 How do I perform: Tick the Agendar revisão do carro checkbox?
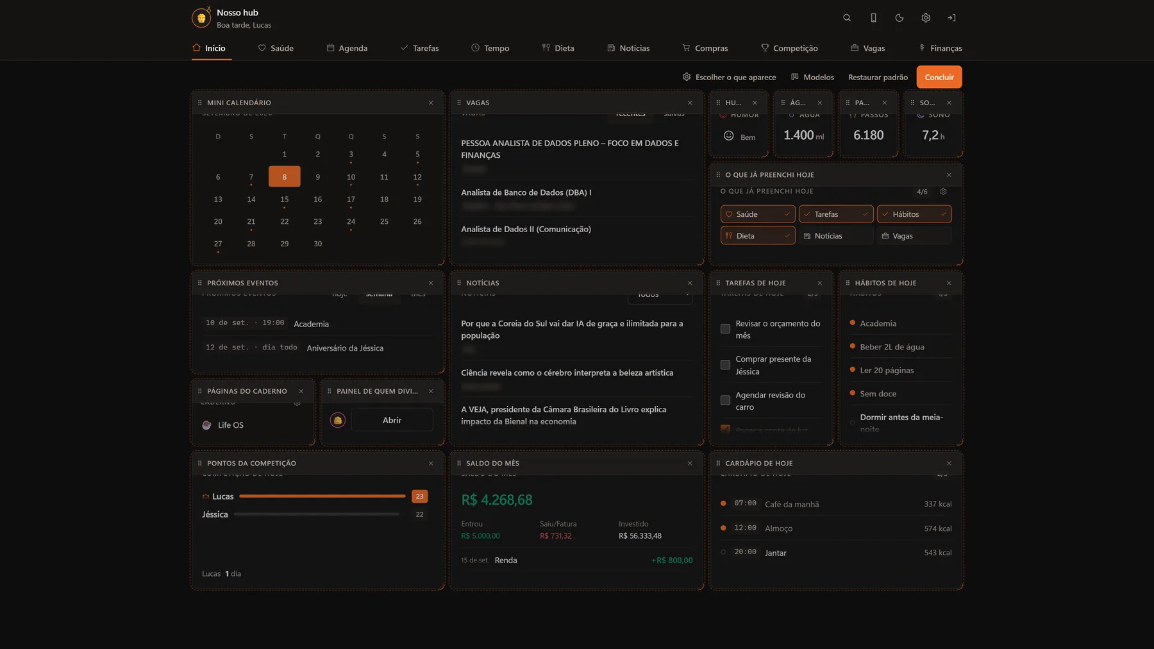click(x=725, y=400)
